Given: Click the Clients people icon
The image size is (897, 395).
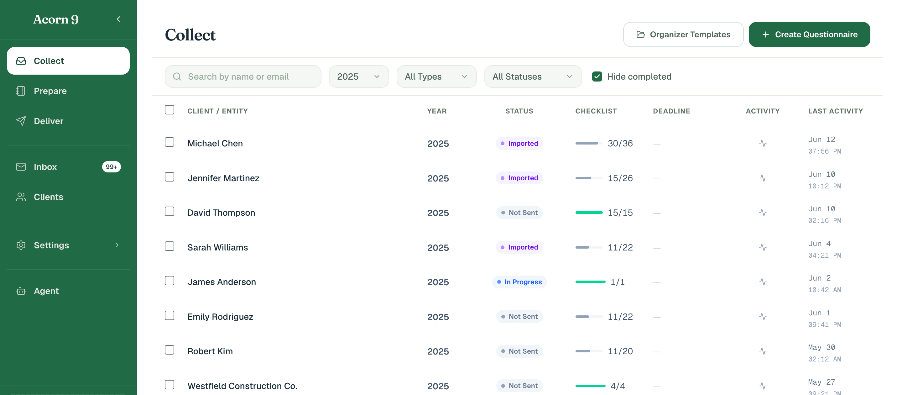Looking at the screenshot, I should [x=21, y=197].
